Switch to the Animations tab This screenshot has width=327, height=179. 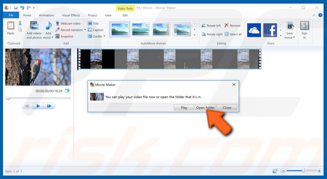point(46,15)
